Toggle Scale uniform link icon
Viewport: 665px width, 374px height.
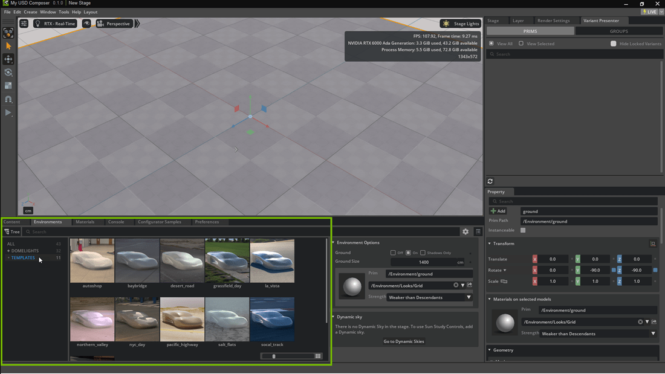(x=504, y=281)
